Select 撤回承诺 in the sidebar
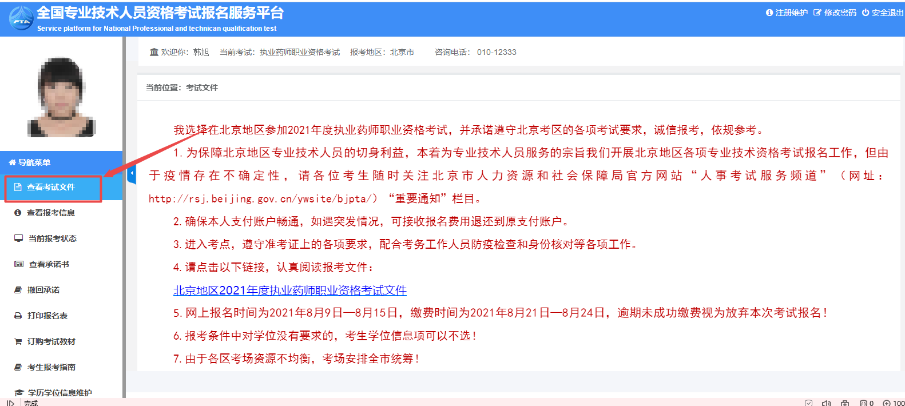 point(43,290)
